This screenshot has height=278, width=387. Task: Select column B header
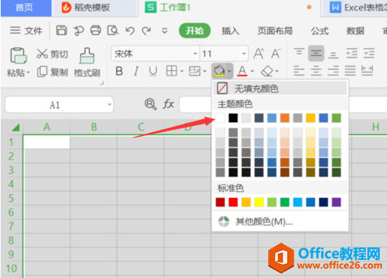[94, 127]
